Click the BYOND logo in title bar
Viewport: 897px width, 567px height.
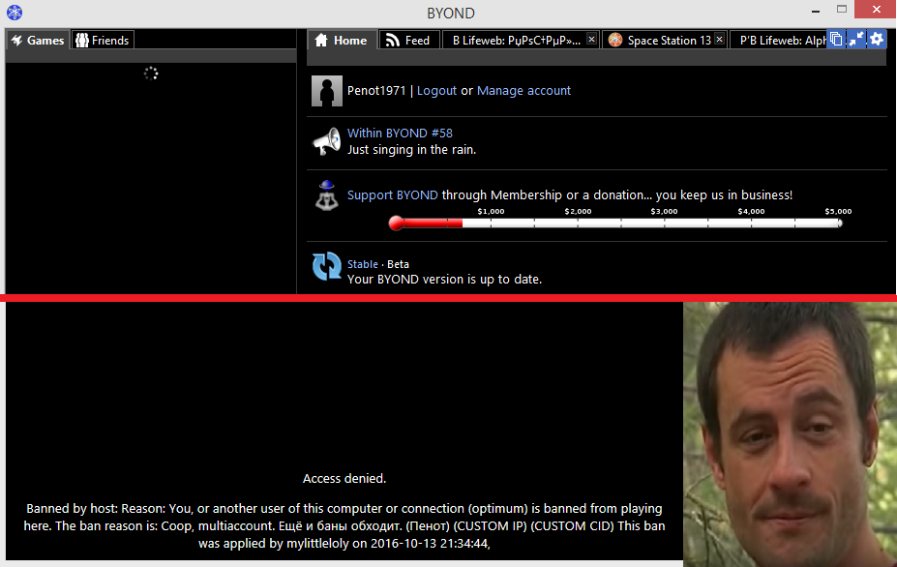[x=15, y=12]
